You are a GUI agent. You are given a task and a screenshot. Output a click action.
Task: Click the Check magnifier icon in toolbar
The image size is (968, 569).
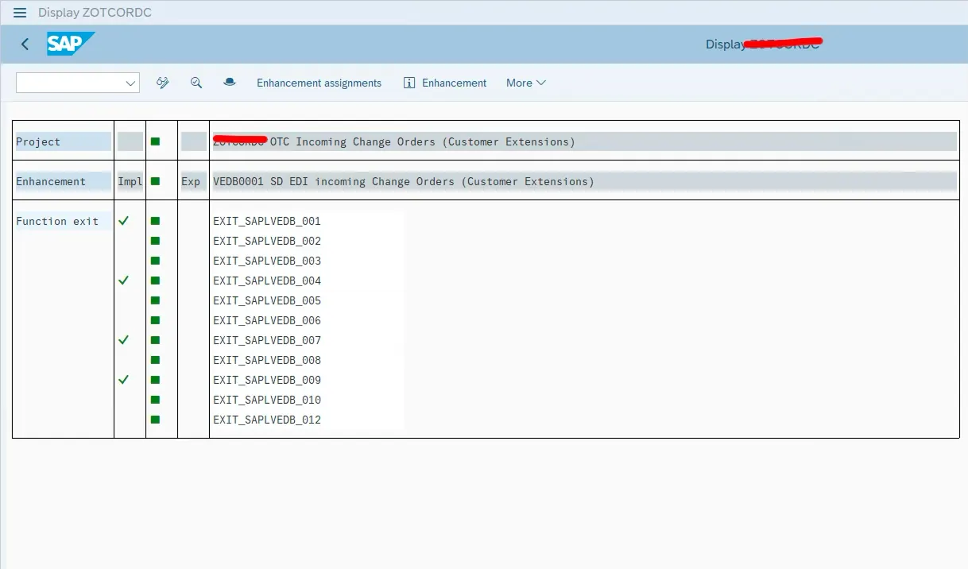point(196,83)
